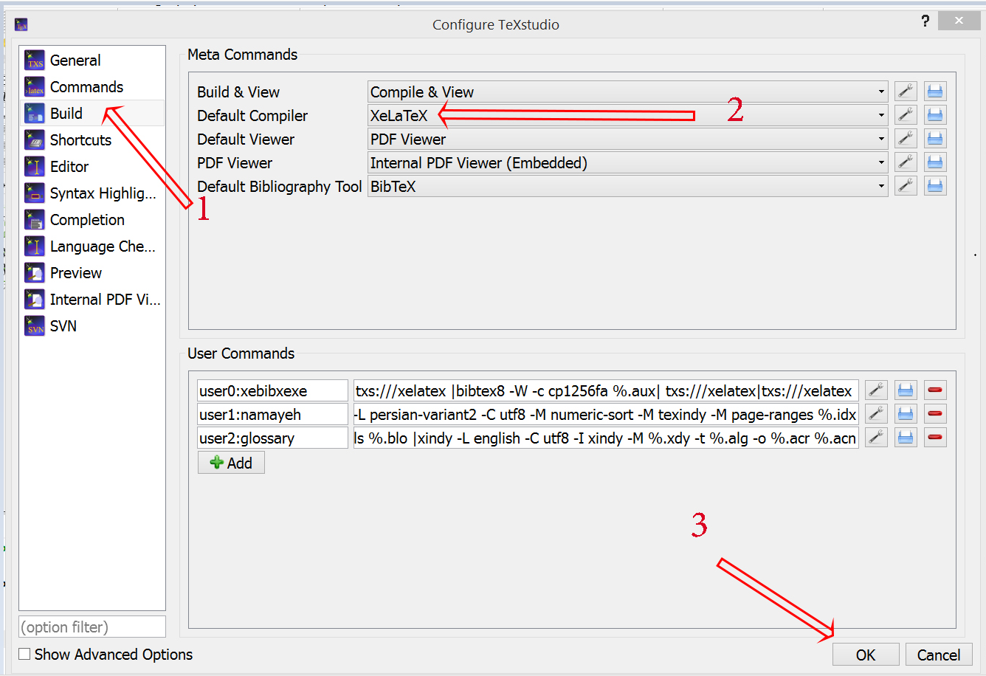
Task: Click the user2 command field with xindy
Action: pyautogui.click(x=606, y=438)
